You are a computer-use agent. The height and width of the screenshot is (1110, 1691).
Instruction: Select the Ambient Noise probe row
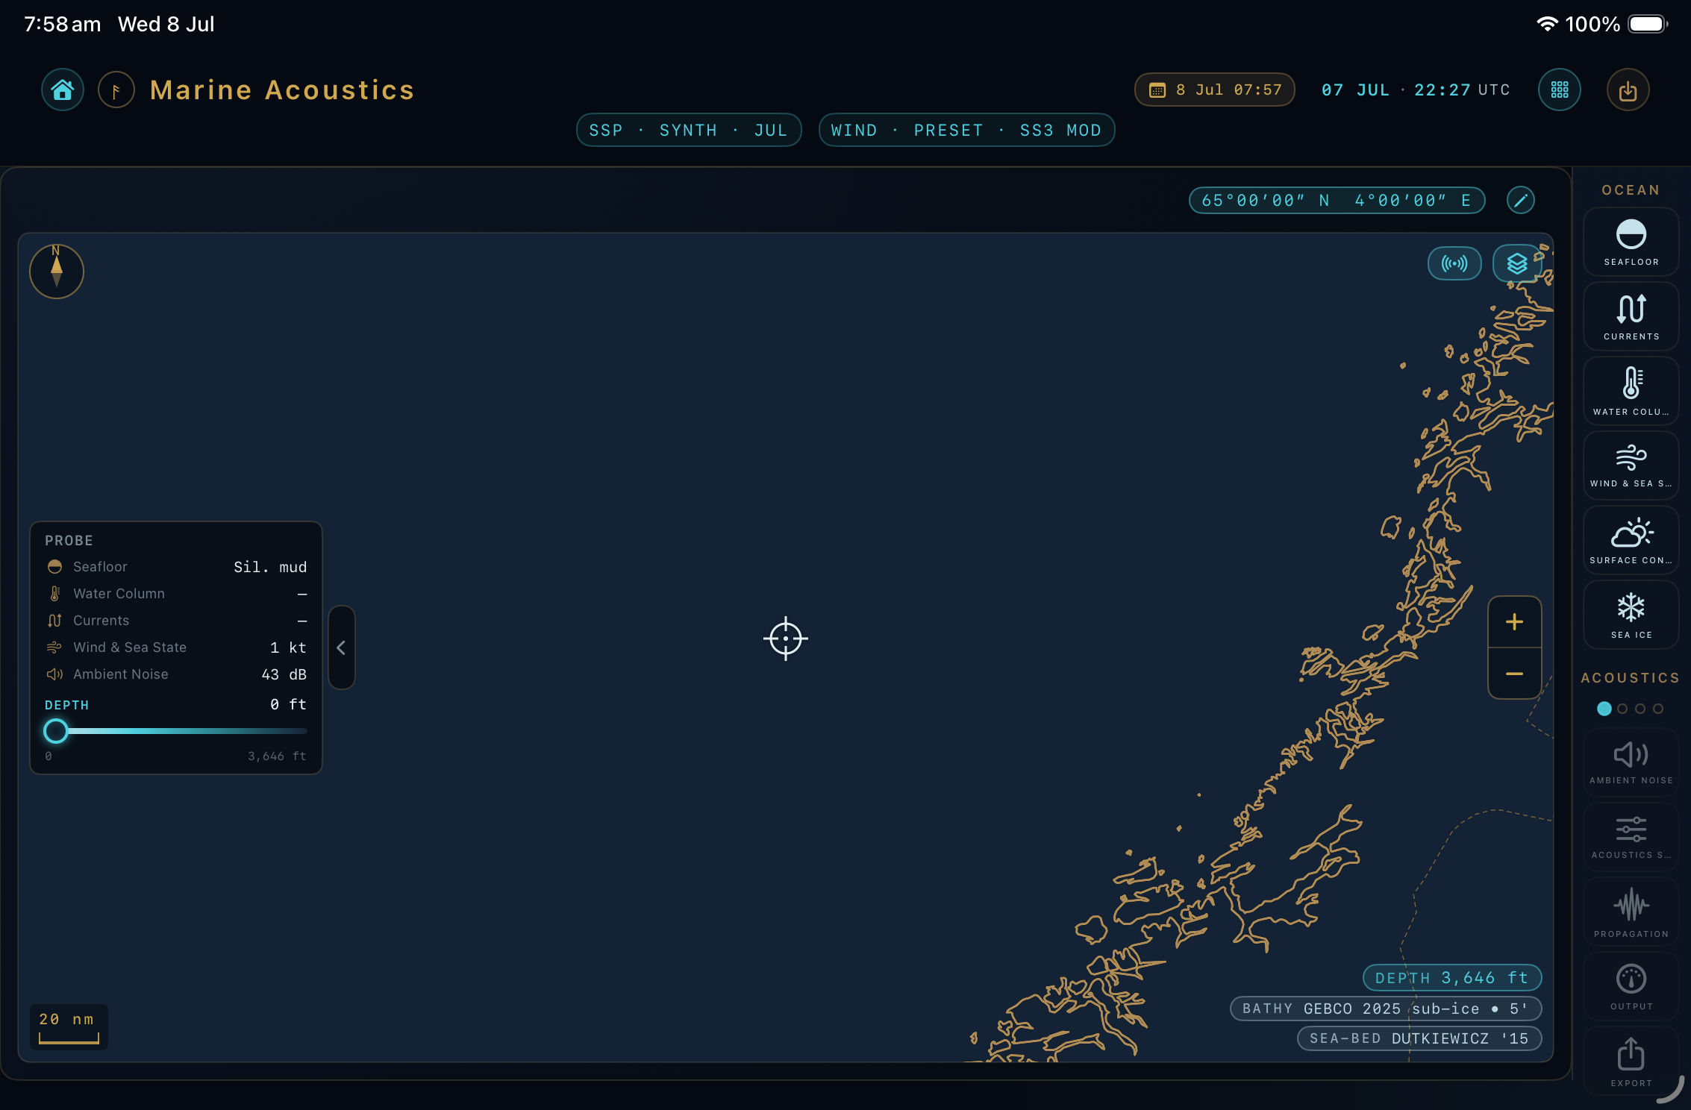point(176,674)
